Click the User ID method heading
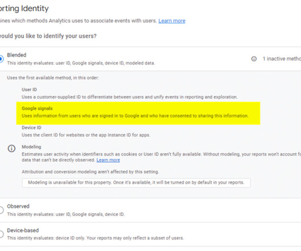 point(29,90)
